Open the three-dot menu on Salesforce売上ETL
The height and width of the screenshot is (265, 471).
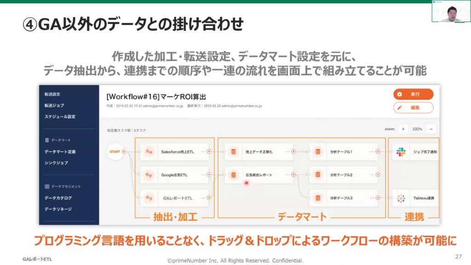click(x=201, y=151)
